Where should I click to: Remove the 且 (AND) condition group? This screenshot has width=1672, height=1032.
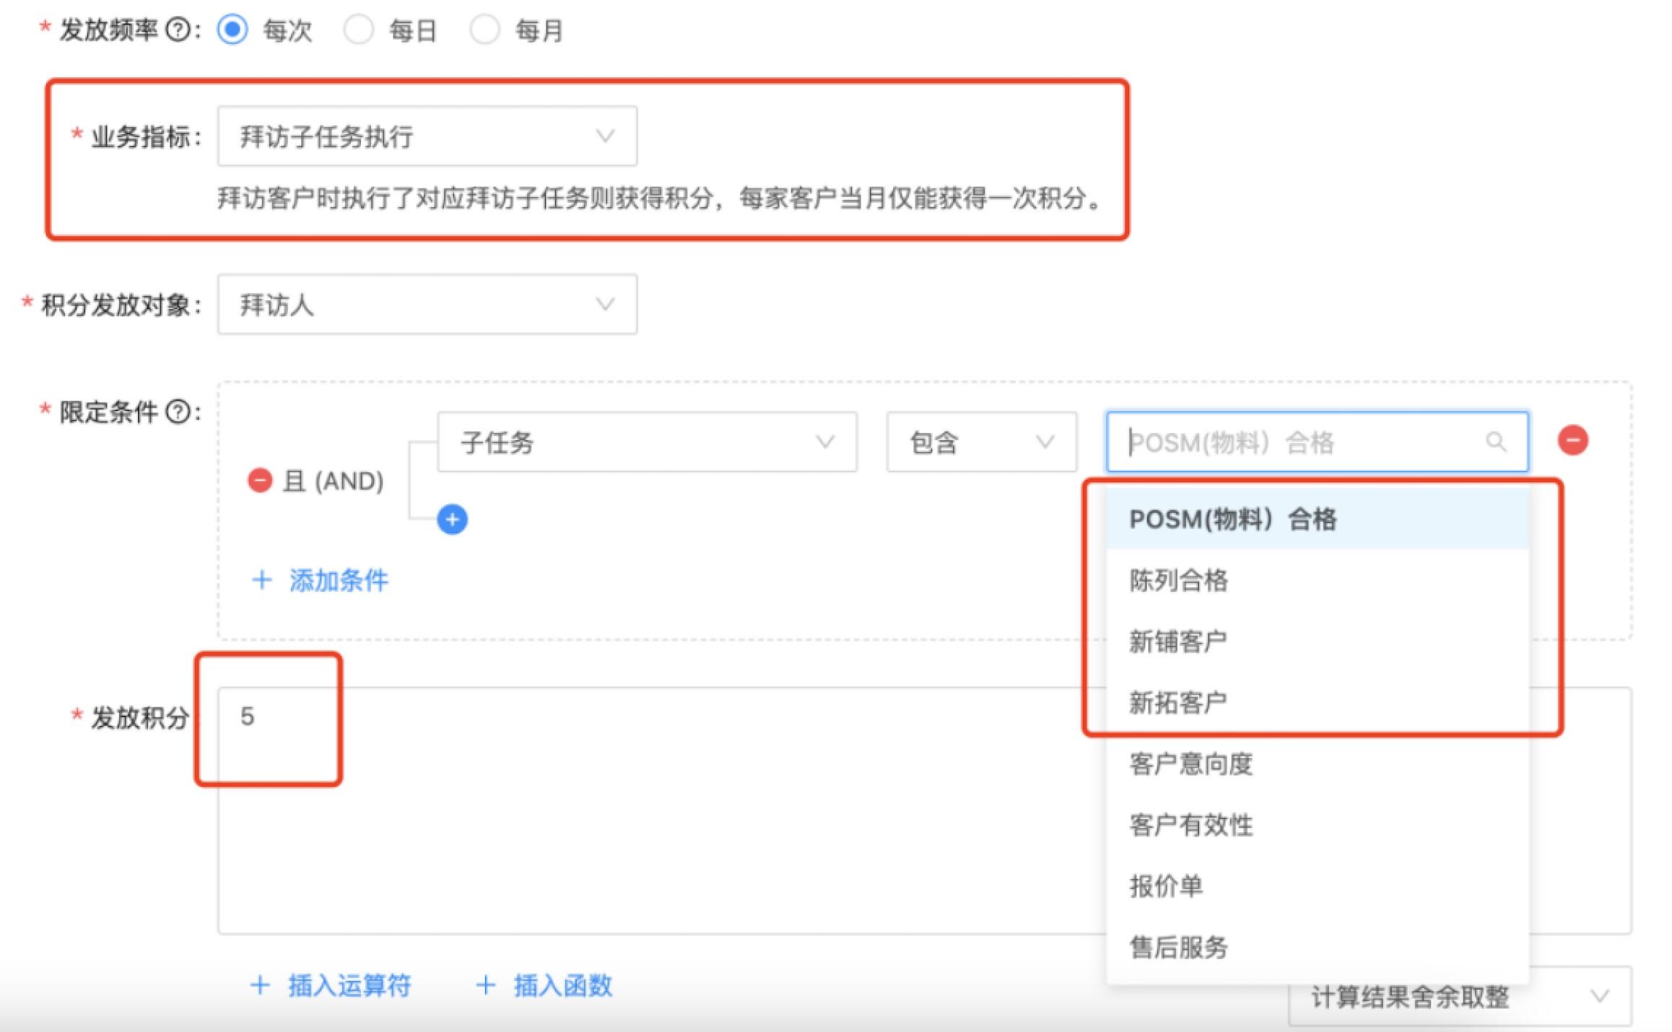pos(260,481)
